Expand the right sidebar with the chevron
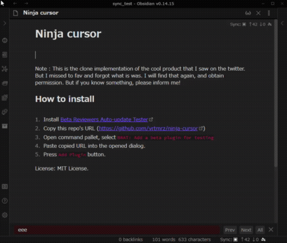 point(282,23)
